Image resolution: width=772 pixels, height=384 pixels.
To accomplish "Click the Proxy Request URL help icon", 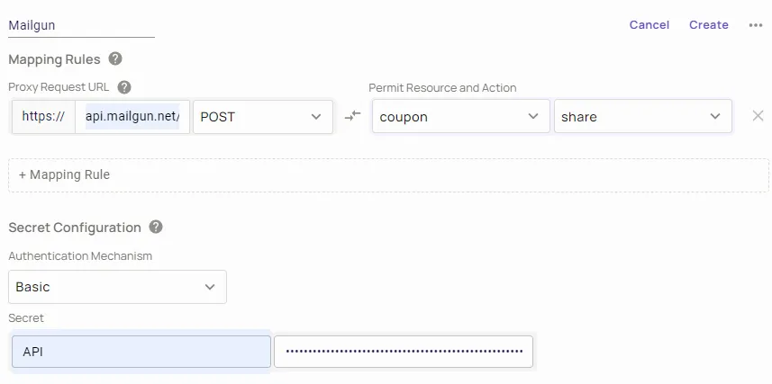I will click(124, 87).
